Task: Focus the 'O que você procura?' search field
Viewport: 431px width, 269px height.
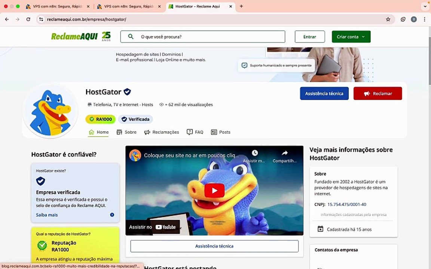Action: [x=202, y=37]
